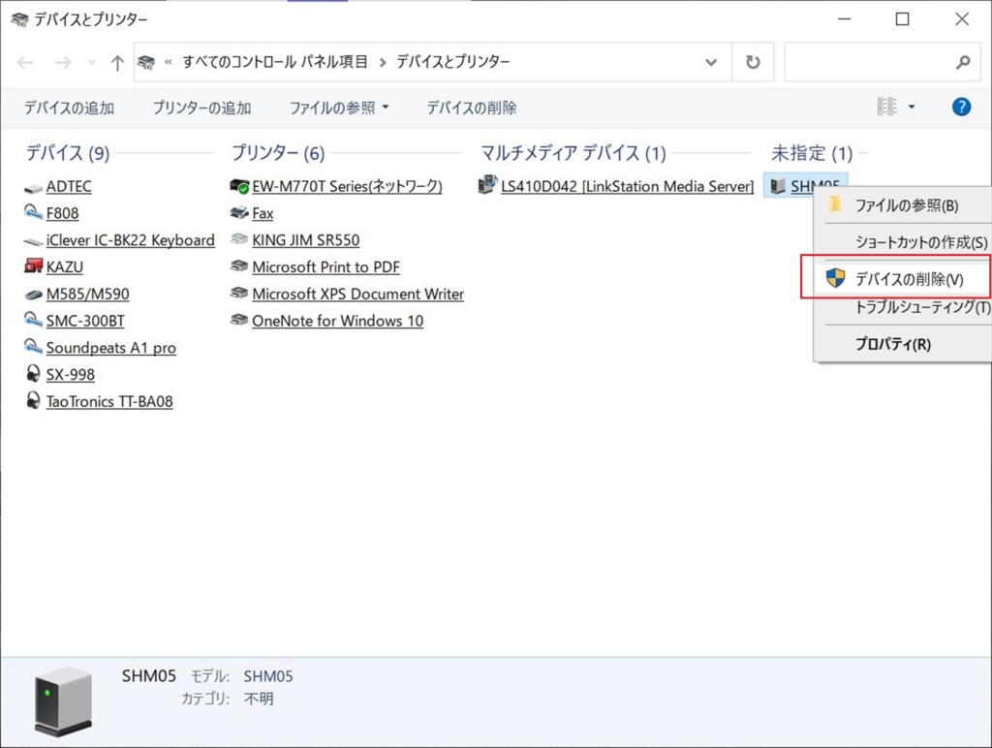
Task: Open the view options dropdown arrow
Action: click(911, 108)
